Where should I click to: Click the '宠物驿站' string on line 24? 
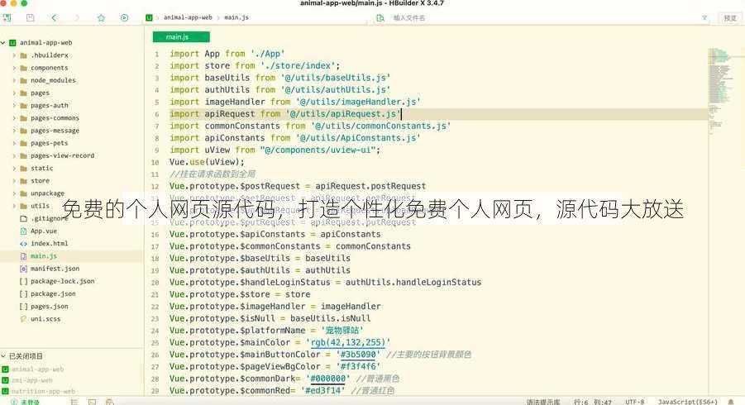(342, 331)
